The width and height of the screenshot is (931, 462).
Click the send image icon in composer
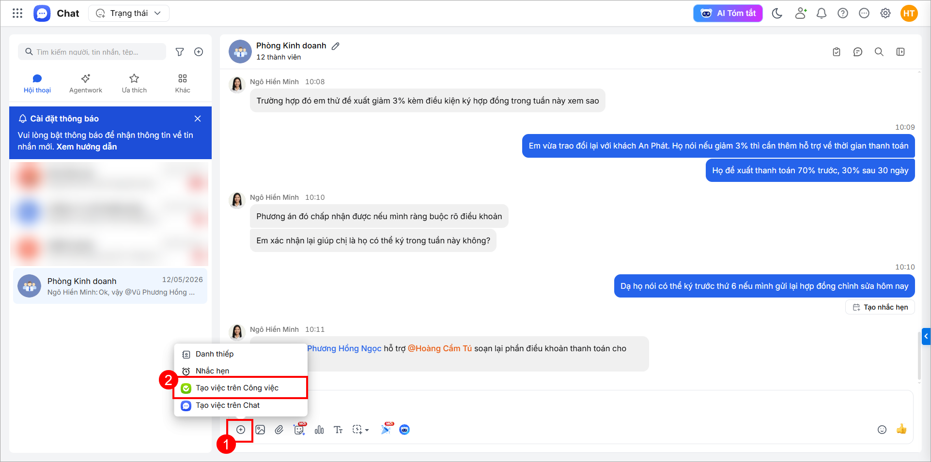click(260, 430)
